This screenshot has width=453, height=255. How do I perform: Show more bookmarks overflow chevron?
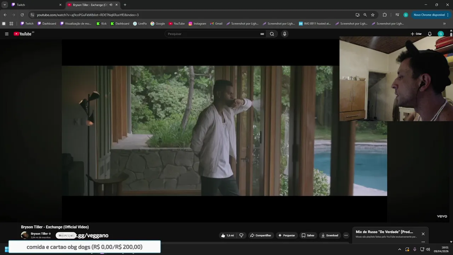pyautogui.click(x=445, y=24)
